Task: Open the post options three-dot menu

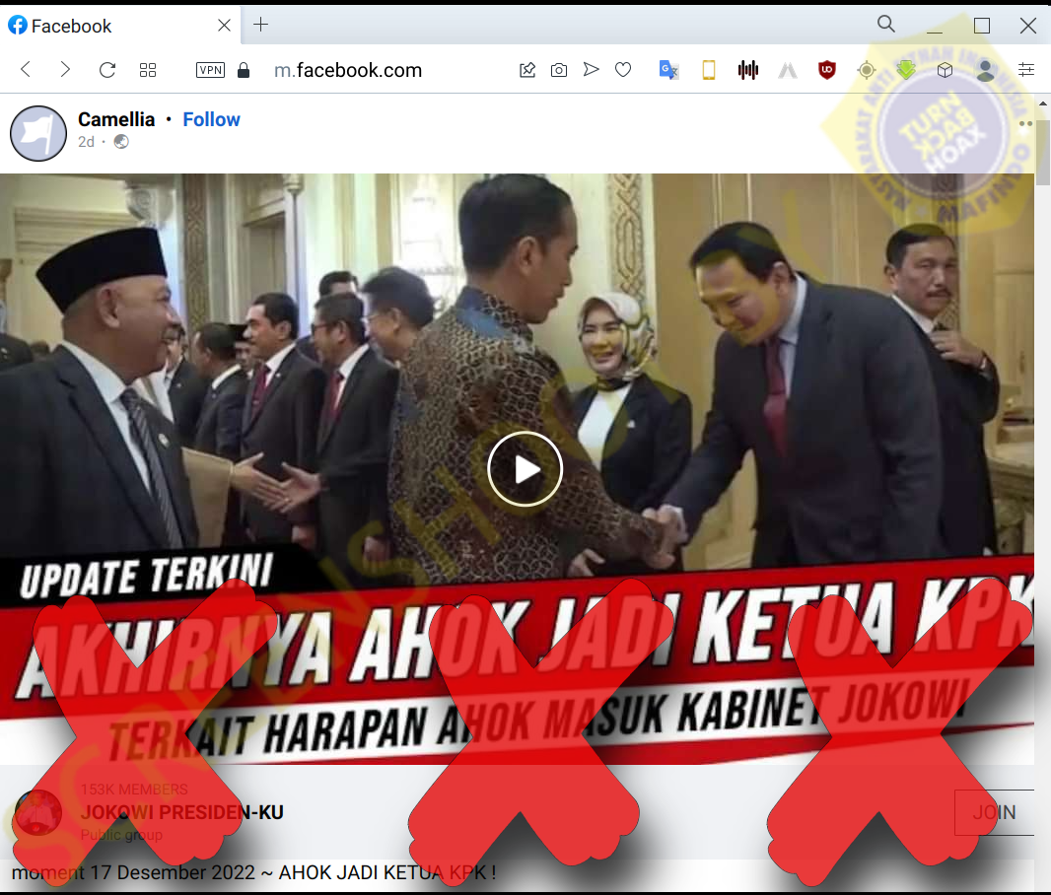Action: tap(1025, 124)
